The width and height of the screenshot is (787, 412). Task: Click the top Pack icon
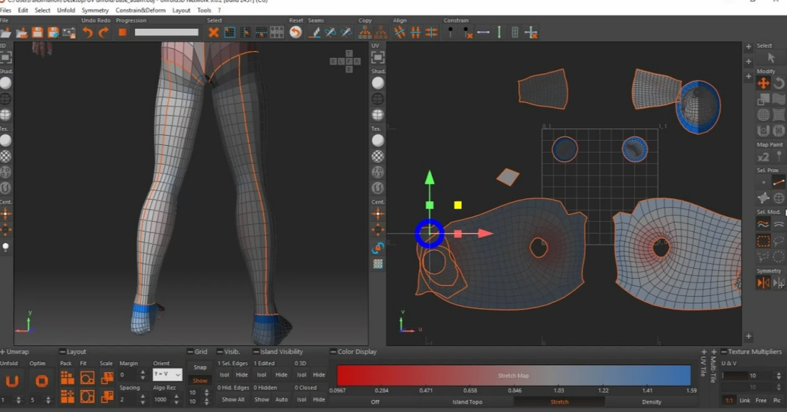click(x=68, y=378)
